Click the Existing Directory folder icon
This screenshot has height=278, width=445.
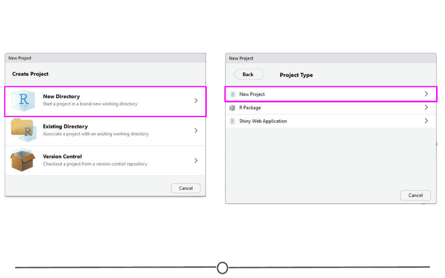pyautogui.click(x=24, y=130)
